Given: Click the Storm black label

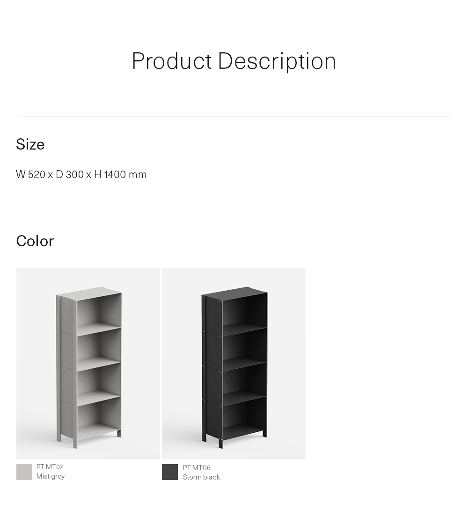Looking at the screenshot, I should pos(201,477).
